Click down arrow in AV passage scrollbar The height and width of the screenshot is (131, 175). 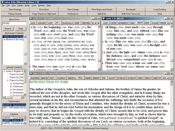click(99, 69)
